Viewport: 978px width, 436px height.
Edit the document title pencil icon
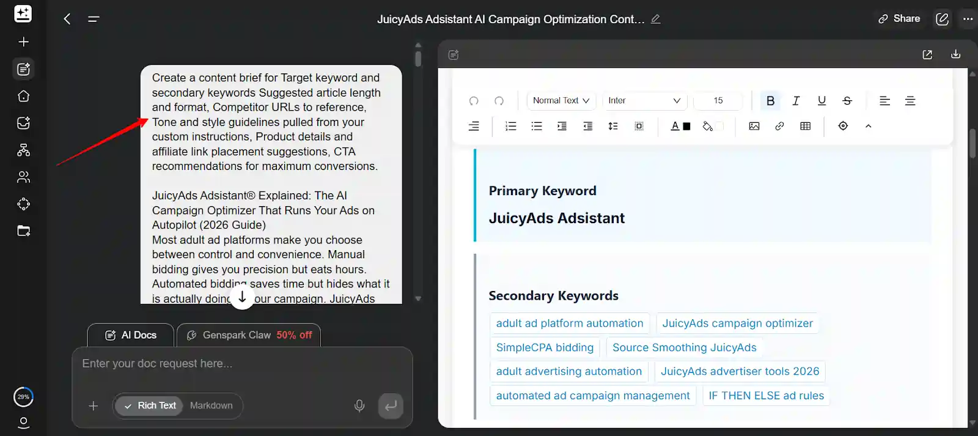point(656,19)
